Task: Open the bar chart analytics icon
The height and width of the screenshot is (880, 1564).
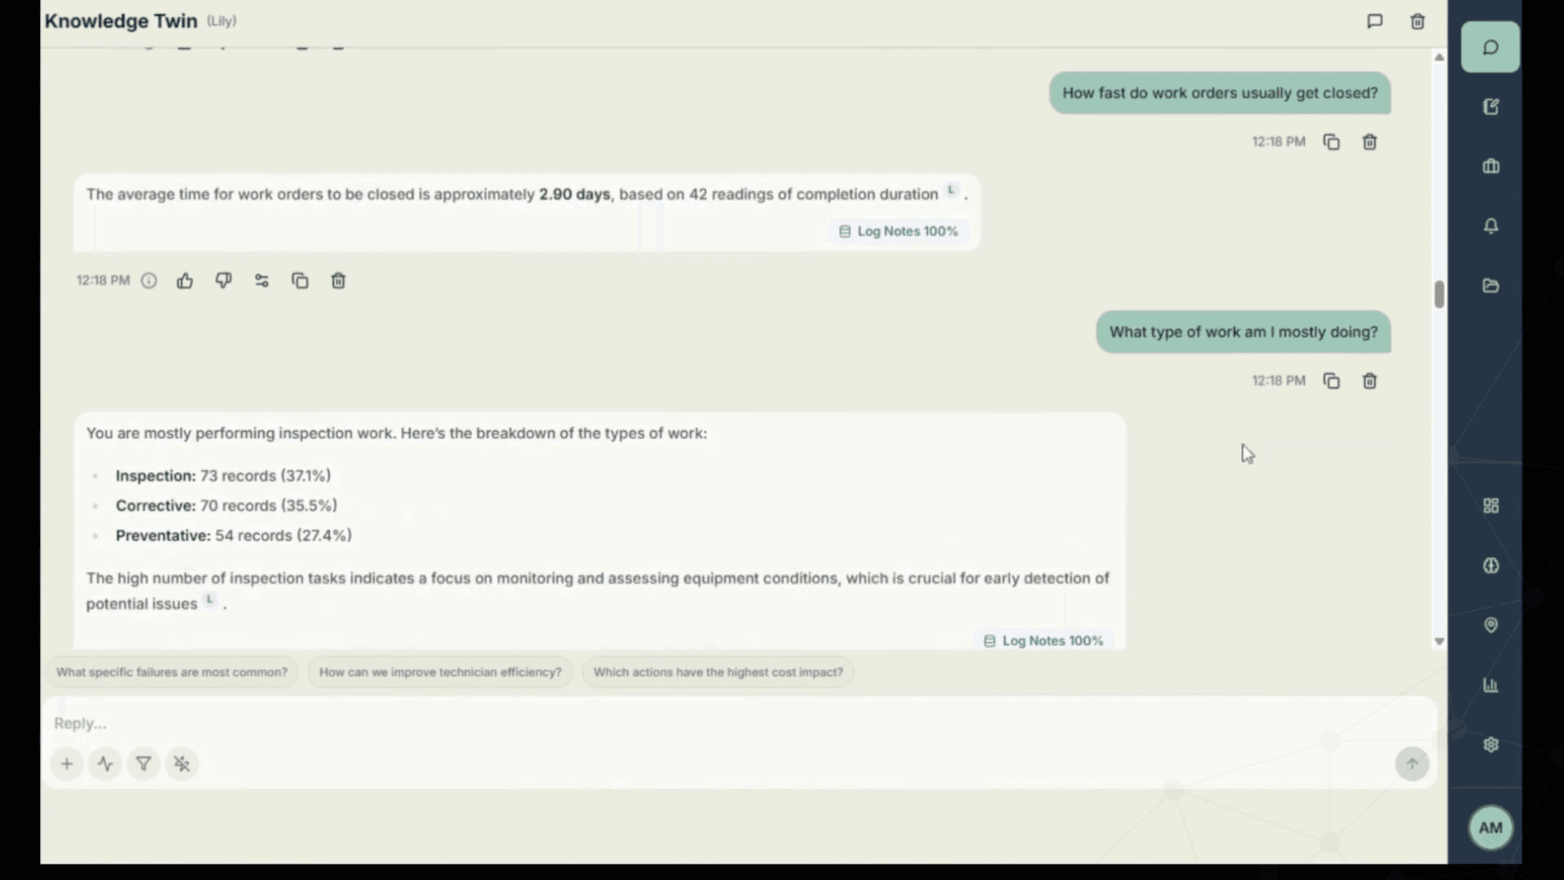Action: coord(1491,685)
